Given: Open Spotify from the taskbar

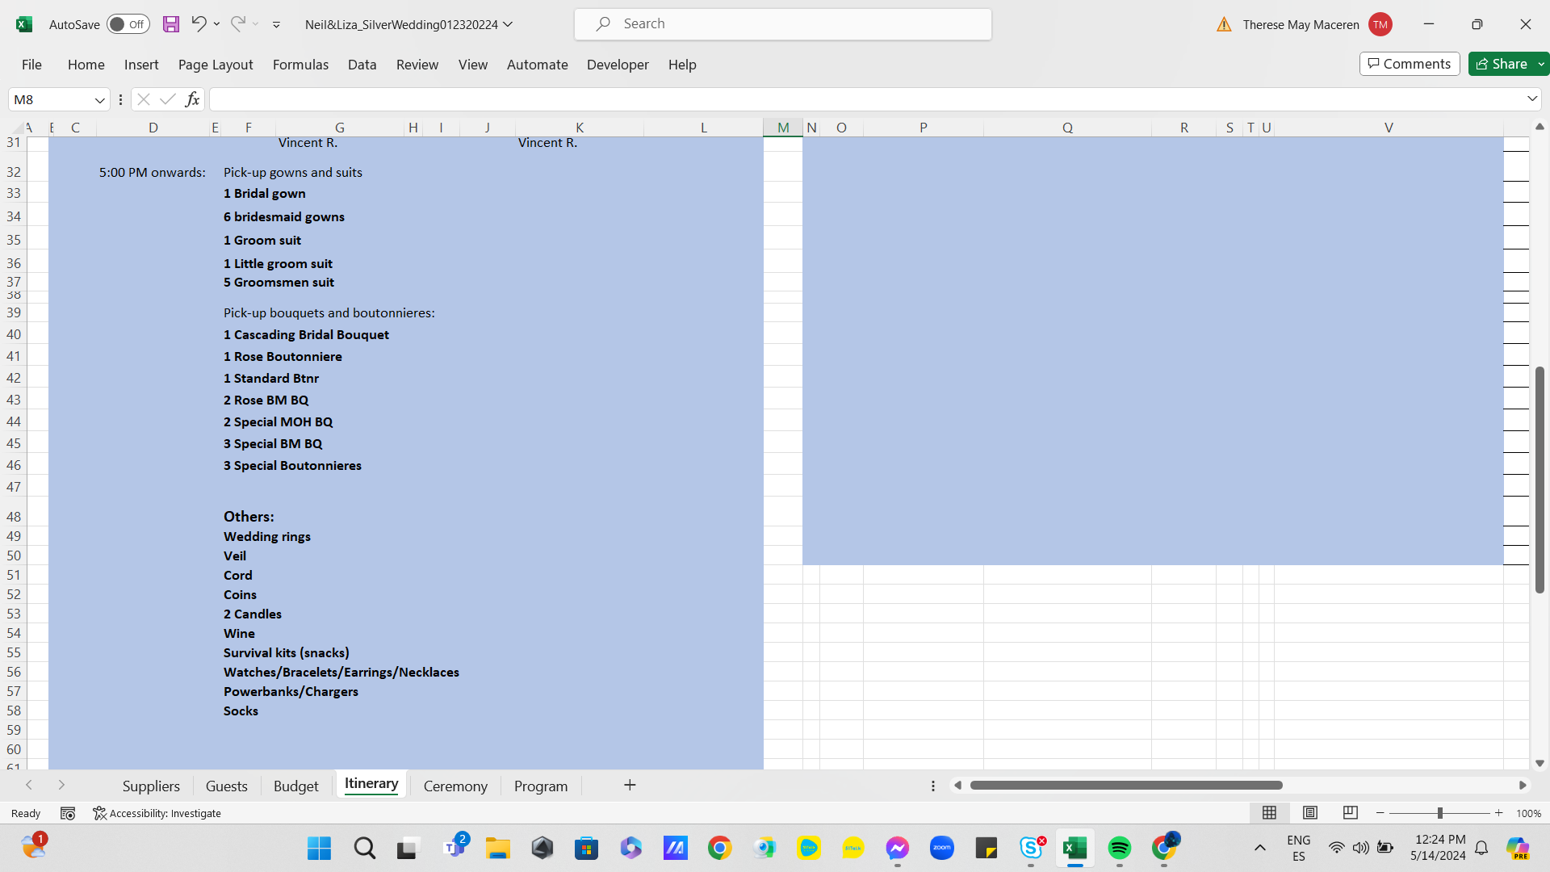Looking at the screenshot, I should (x=1119, y=848).
